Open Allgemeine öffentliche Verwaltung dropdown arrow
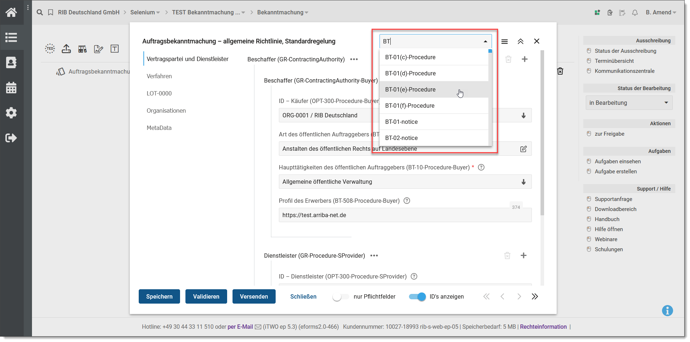The width and height of the screenshot is (690, 342). [524, 182]
